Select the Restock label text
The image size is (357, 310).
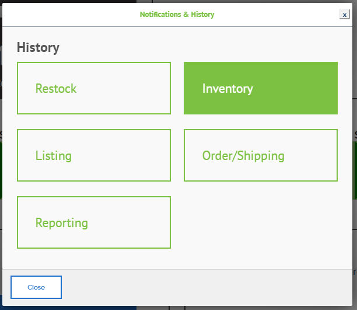[56, 88]
